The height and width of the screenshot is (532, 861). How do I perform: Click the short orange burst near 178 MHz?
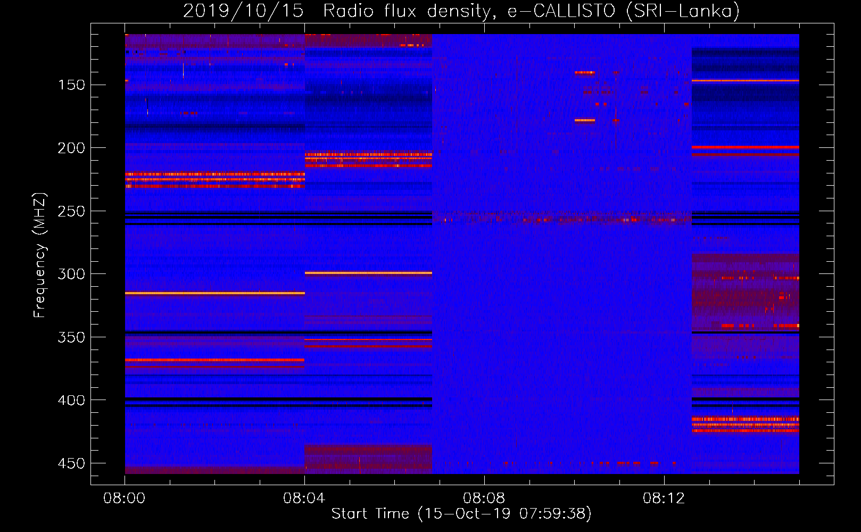(585, 120)
